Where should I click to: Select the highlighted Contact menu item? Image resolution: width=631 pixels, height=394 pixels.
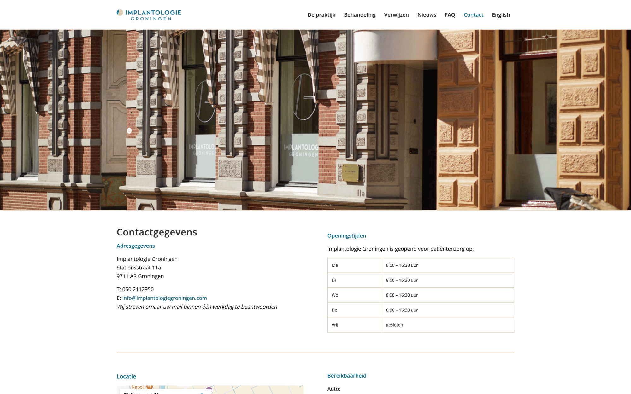coord(473,15)
